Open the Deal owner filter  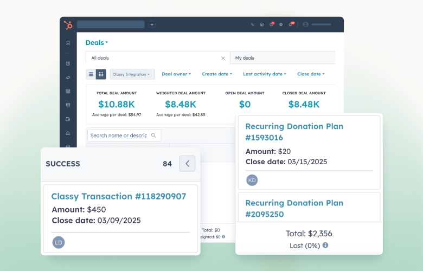point(175,74)
